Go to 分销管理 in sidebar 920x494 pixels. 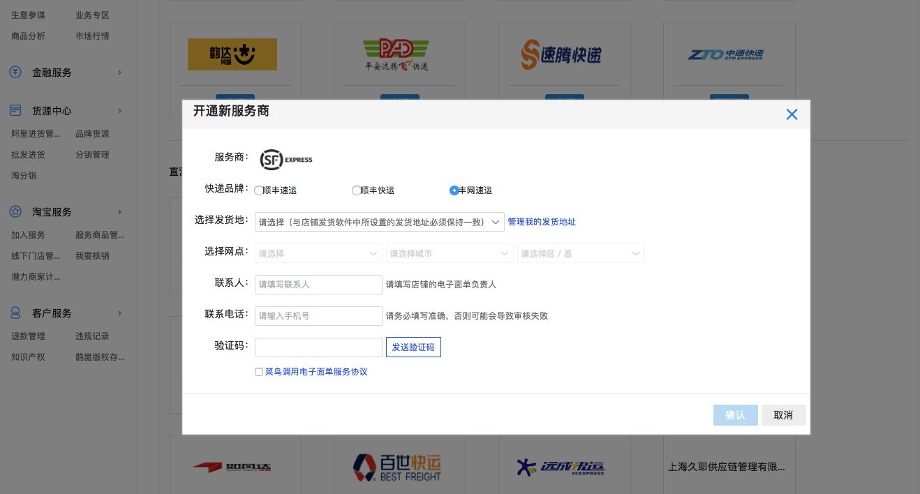tap(92, 155)
